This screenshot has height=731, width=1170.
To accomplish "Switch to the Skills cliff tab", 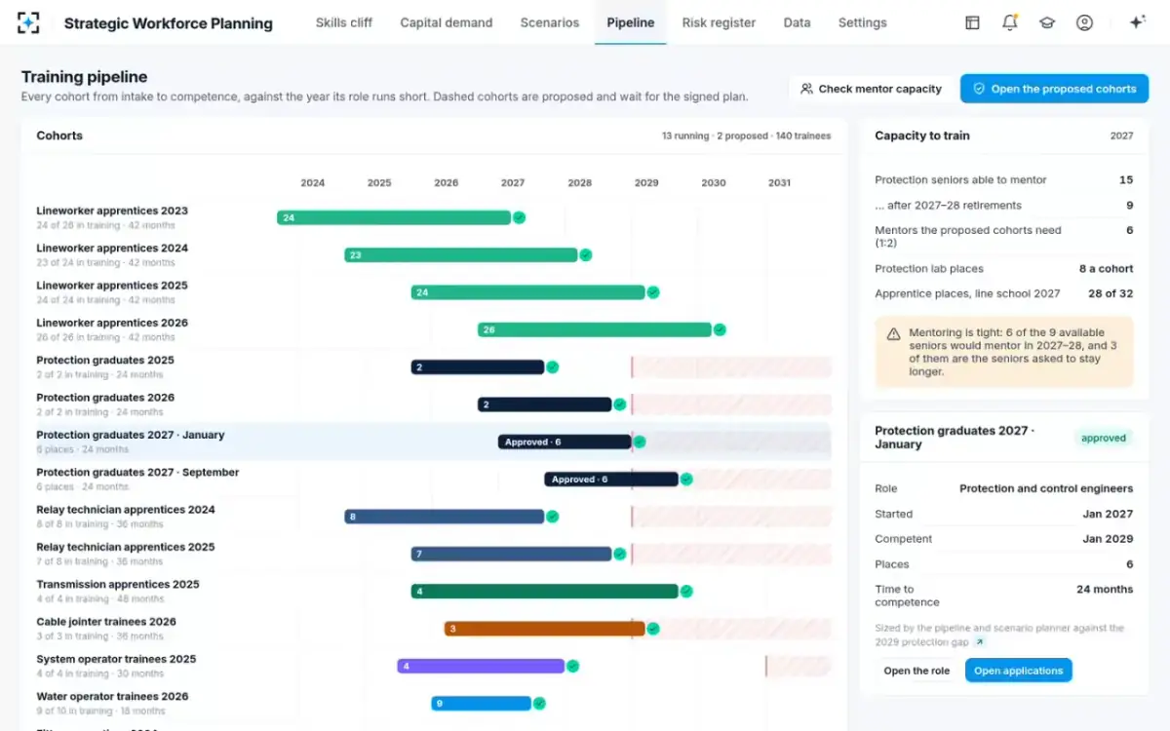I will (x=344, y=22).
